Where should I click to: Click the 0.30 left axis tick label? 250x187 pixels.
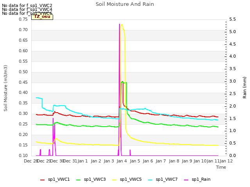pos(23,113)
